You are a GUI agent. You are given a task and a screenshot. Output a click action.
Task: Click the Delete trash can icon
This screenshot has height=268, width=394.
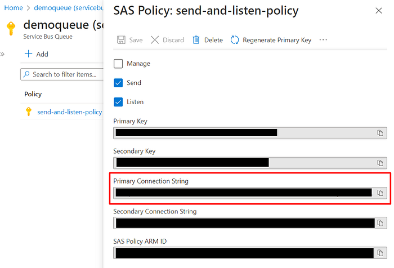pos(196,40)
